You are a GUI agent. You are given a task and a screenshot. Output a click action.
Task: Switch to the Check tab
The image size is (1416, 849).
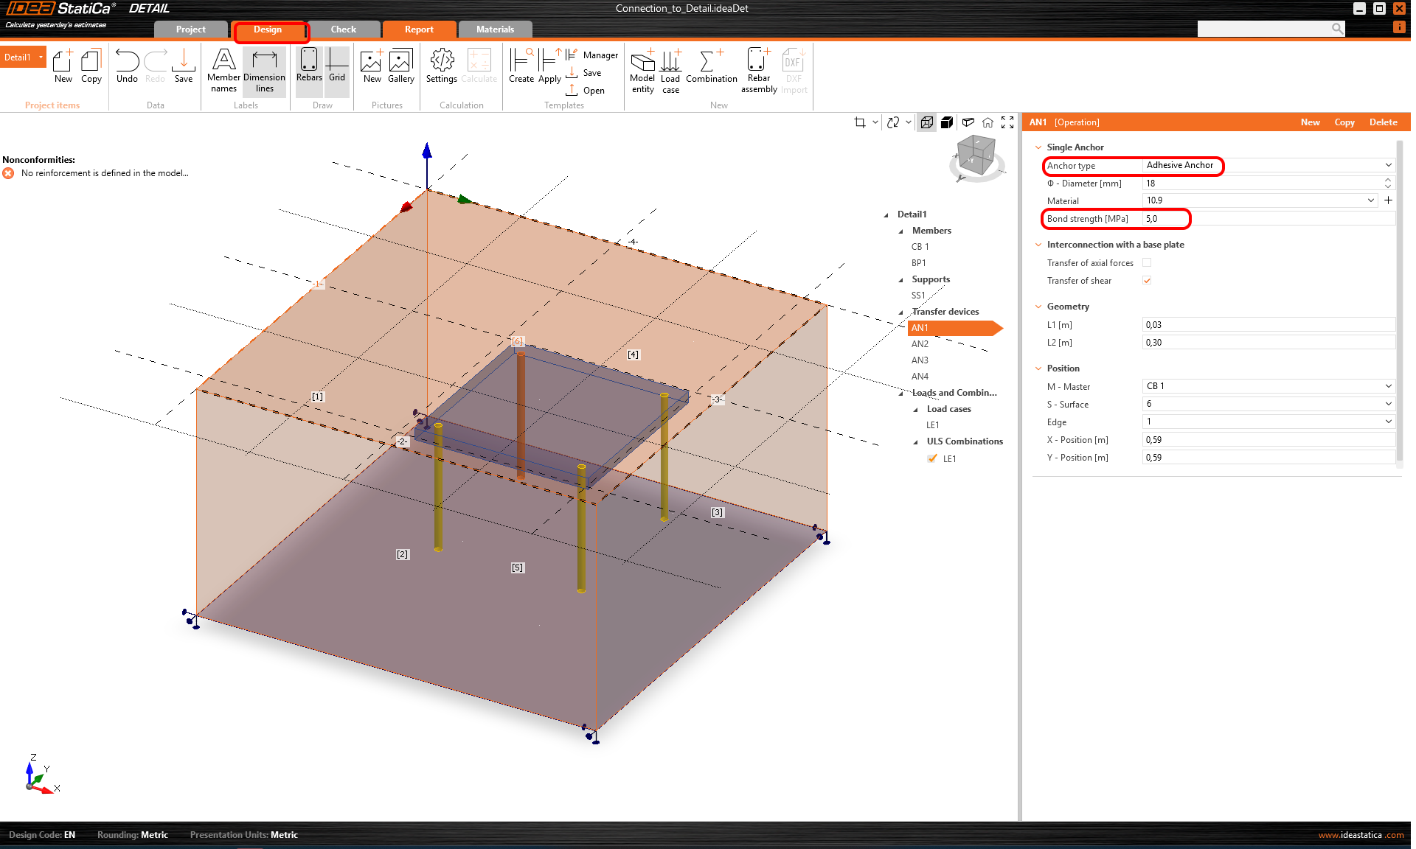[x=343, y=29]
